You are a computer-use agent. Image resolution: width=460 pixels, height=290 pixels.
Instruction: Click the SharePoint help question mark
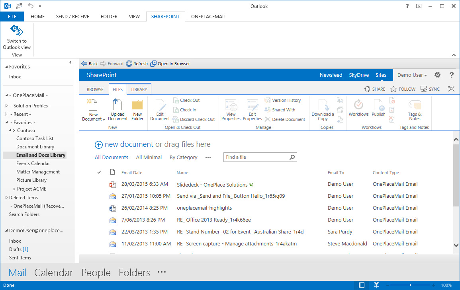pyautogui.click(x=452, y=75)
